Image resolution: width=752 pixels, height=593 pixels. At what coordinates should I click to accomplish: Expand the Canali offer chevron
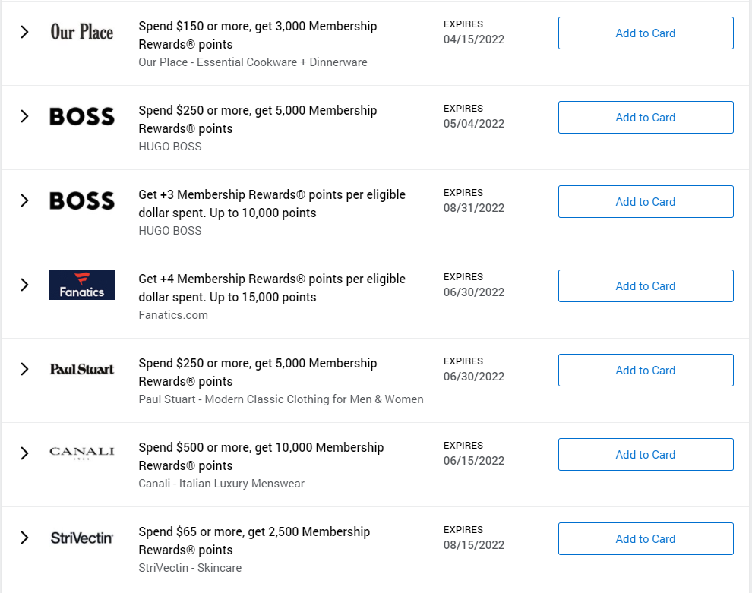coord(24,454)
